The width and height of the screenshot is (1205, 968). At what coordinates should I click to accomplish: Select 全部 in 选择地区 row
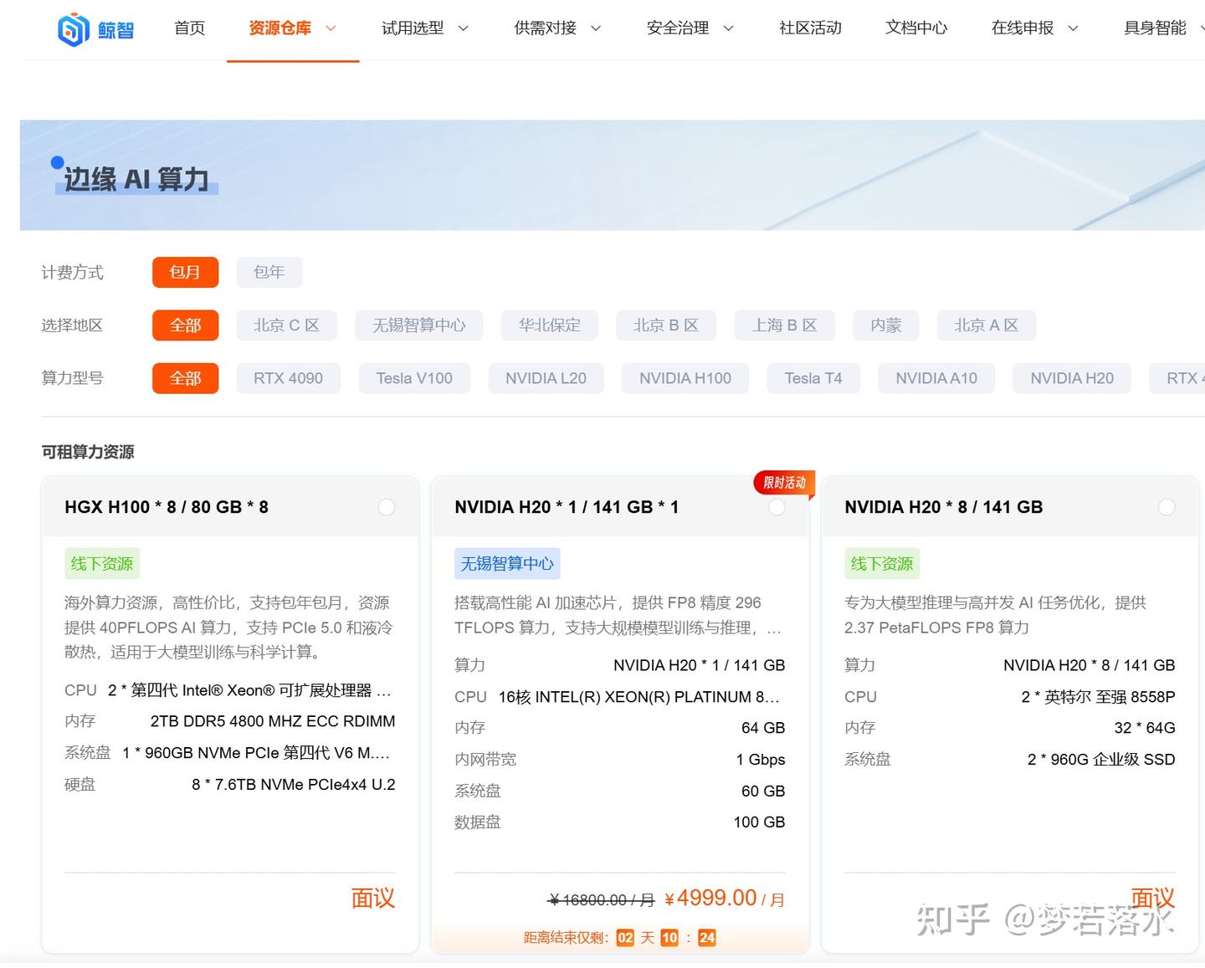pyautogui.click(x=185, y=325)
